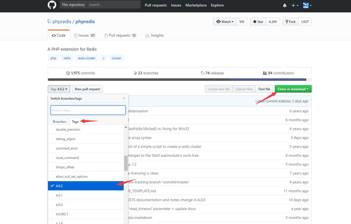This screenshot has width=351, height=224.
Task: Open latest commit hash 61052e1
Action: point(284,101)
